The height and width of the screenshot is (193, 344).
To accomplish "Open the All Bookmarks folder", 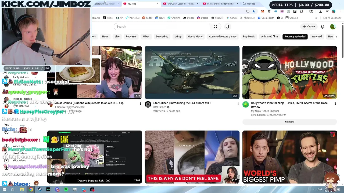I will pyautogui.click(x=332, y=18).
